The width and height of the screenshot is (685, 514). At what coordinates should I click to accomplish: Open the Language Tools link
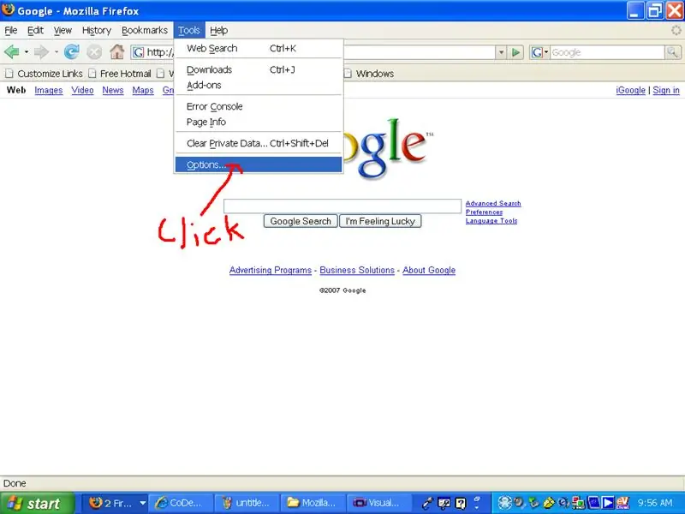[491, 221]
